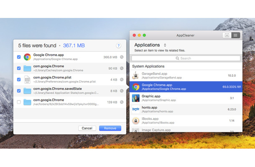
Task: Click the Remove button
Action: 110,128
